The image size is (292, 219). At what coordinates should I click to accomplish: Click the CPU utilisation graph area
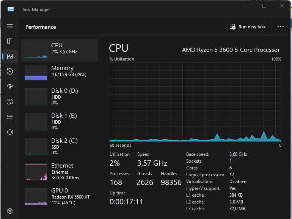click(195, 102)
